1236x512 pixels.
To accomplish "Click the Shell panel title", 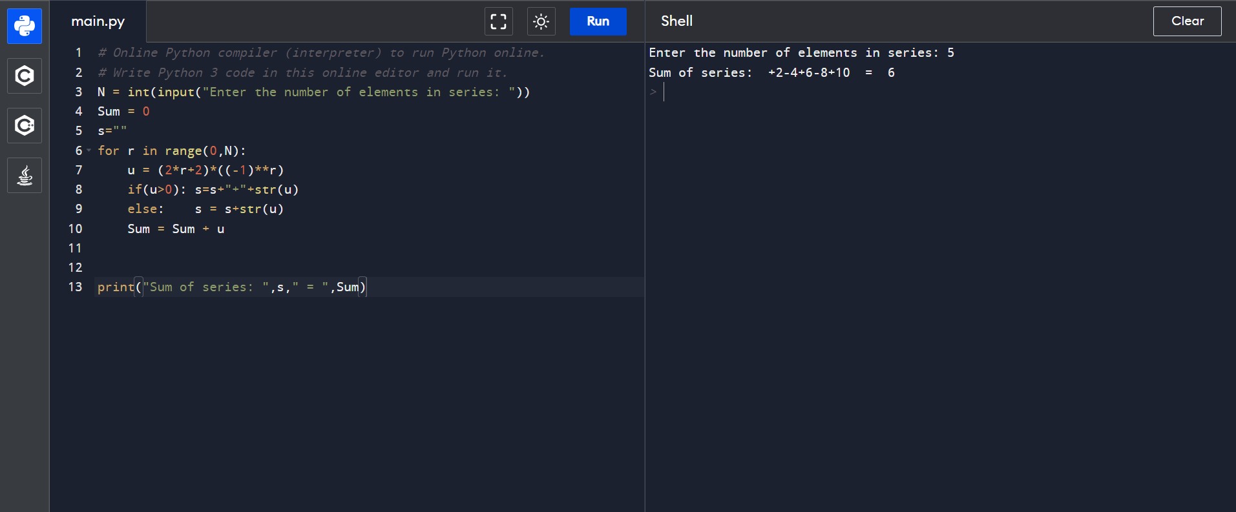I will click(x=676, y=21).
